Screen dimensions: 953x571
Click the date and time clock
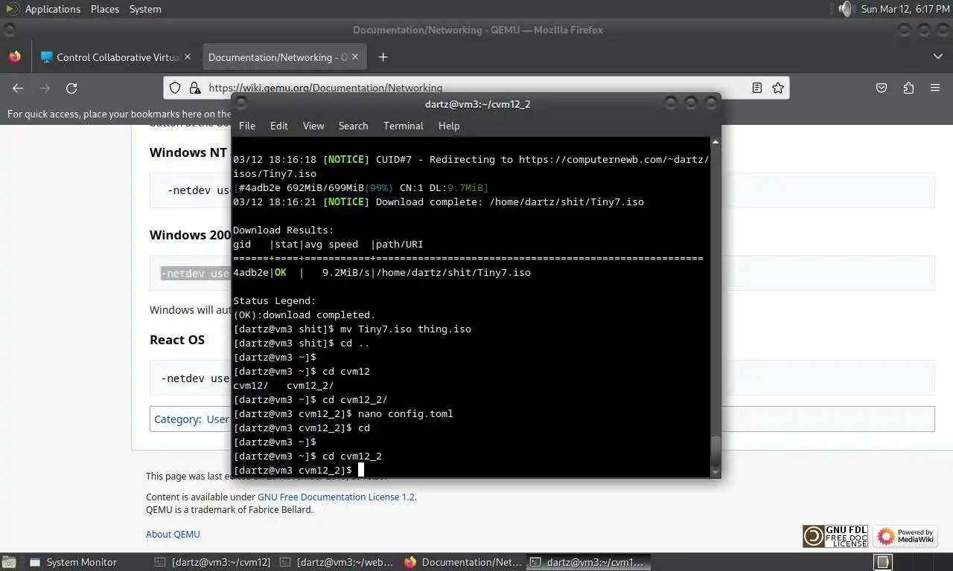tap(905, 9)
